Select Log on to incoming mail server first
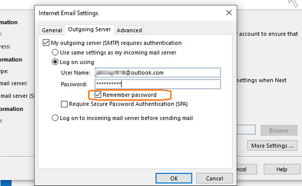The width and height of the screenshot is (302, 186). 55,118
